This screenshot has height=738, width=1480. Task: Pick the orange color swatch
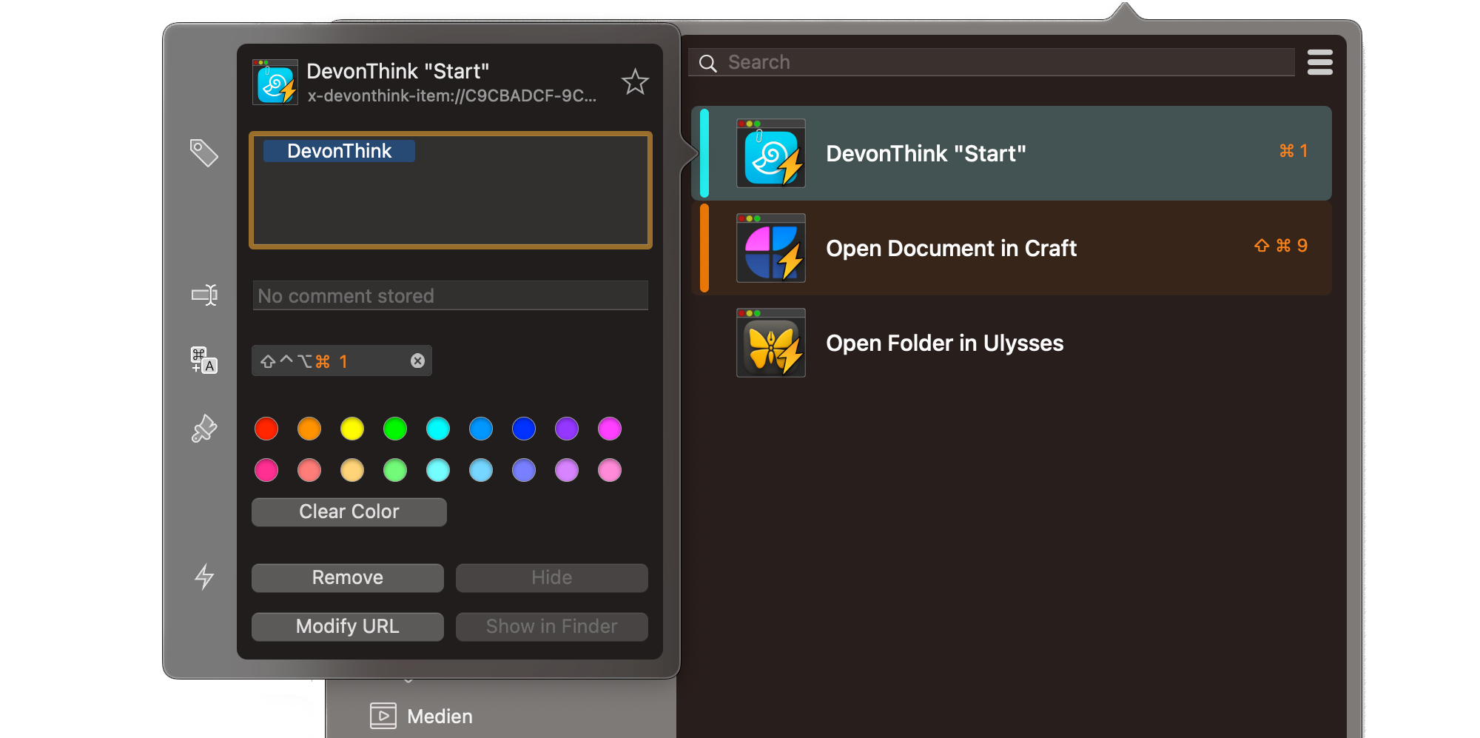(309, 429)
